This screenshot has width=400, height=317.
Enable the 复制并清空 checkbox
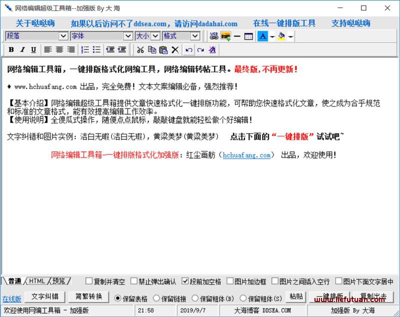[89, 281]
